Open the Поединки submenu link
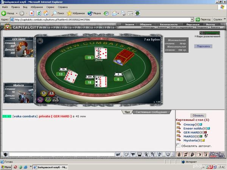The width and height of the screenshot is (227, 170). click(202, 27)
